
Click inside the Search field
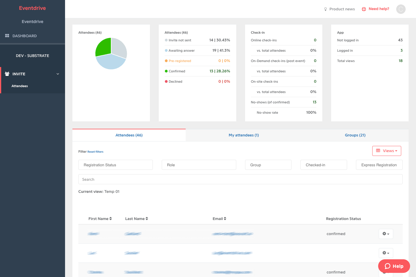point(240,179)
